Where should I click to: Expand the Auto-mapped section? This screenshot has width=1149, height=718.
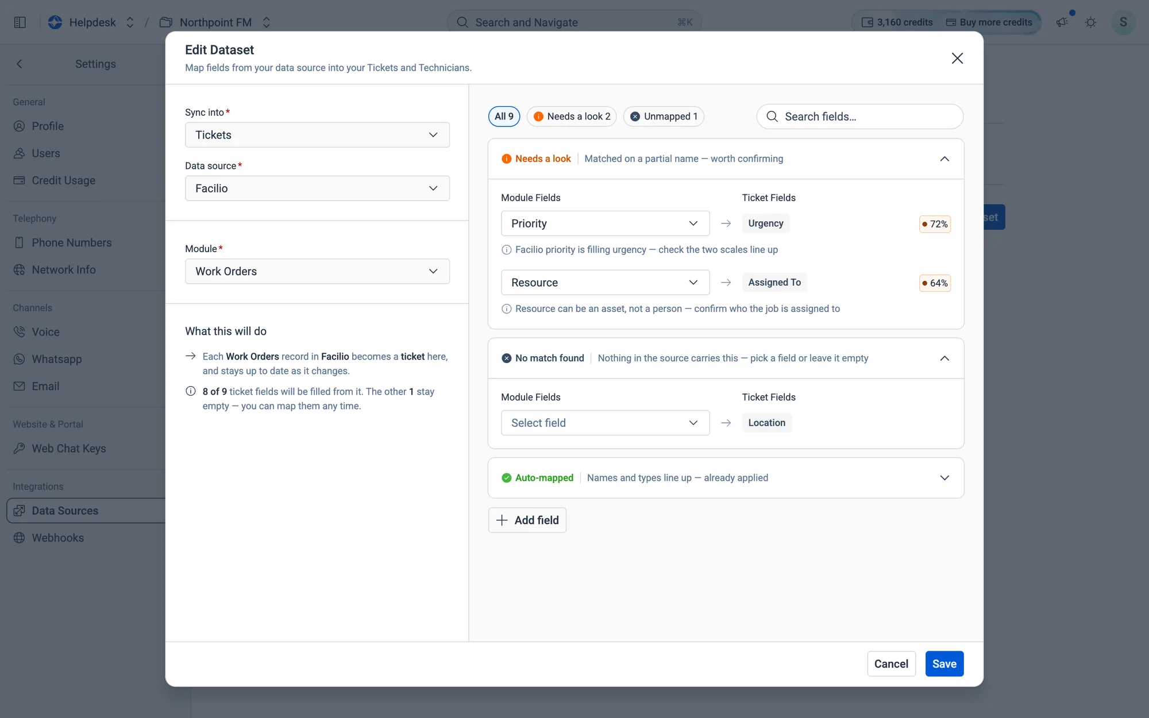tap(944, 478)
